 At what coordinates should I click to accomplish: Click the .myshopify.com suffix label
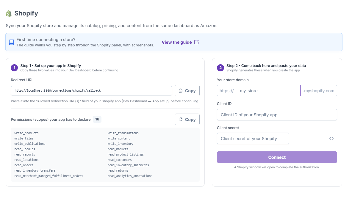[x=319, y=91]
